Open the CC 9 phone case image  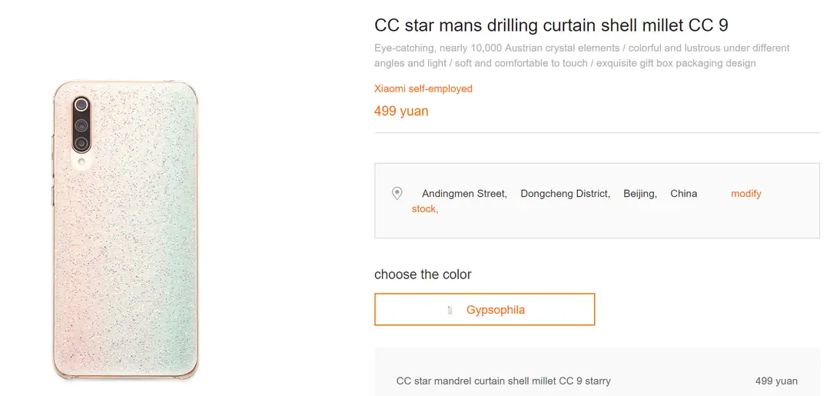125,230
